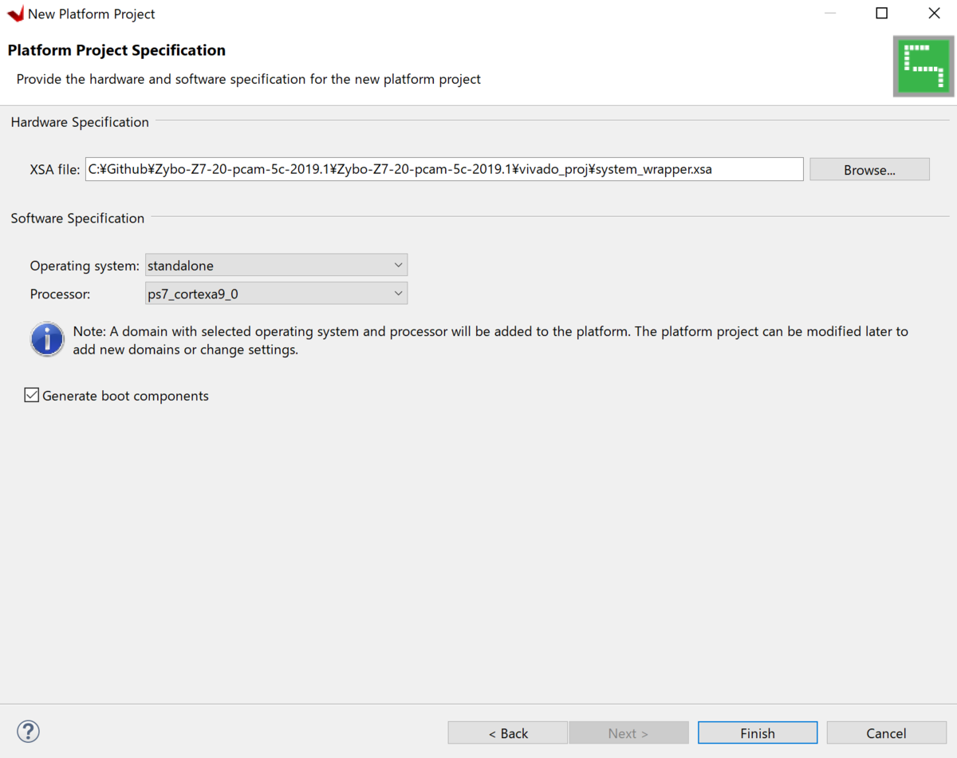Click the greyed-out Next button
The width and height of the screenshot is (957, 758).
point(628,733)
